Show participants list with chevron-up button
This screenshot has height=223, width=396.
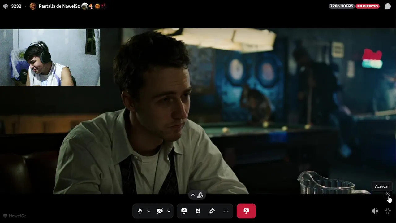tap(197, 195)
